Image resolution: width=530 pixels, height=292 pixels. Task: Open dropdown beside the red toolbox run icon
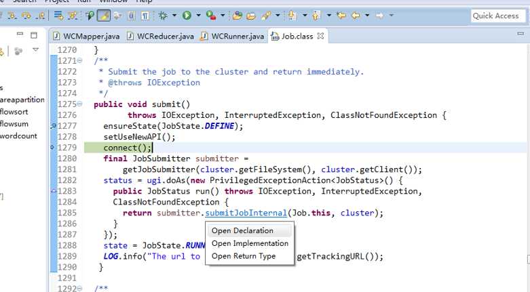click(223, 15)
